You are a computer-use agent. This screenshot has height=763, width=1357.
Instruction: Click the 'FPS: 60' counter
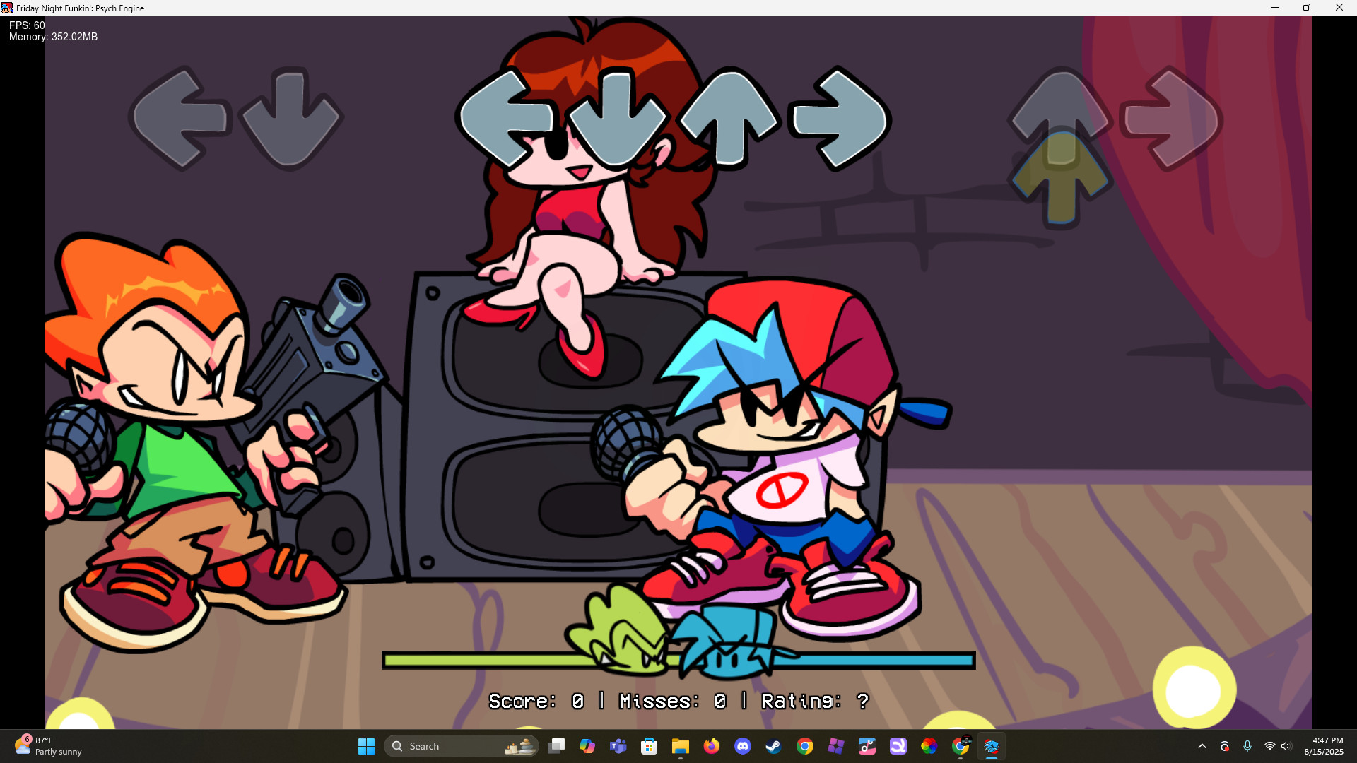pos(27,25)
